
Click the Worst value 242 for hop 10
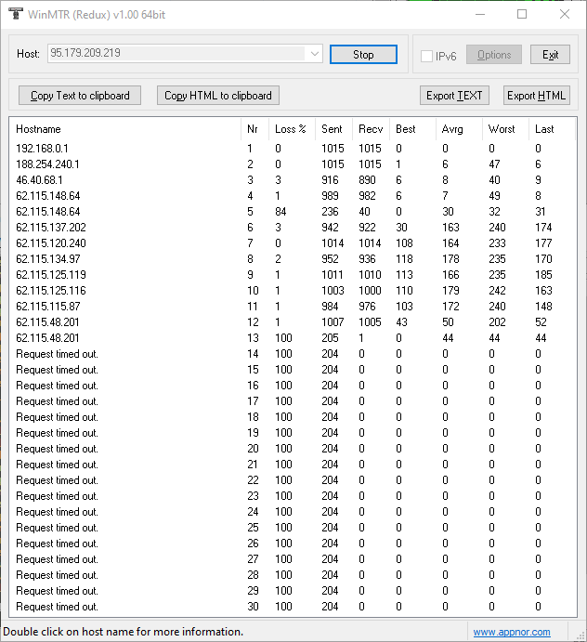click(497, 291)
